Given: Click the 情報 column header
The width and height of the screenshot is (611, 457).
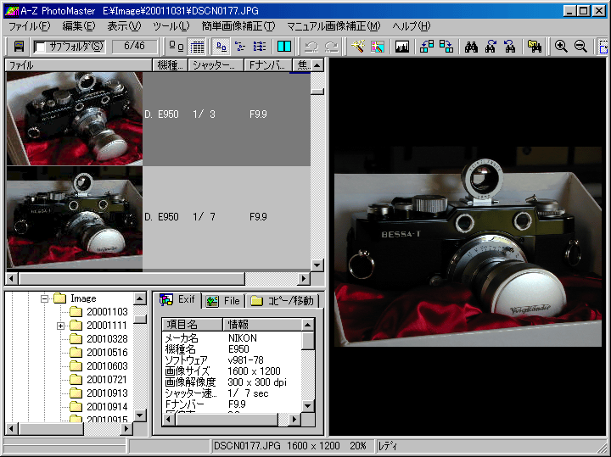Looking at the screenshot, I should click(x=262, y=324).
